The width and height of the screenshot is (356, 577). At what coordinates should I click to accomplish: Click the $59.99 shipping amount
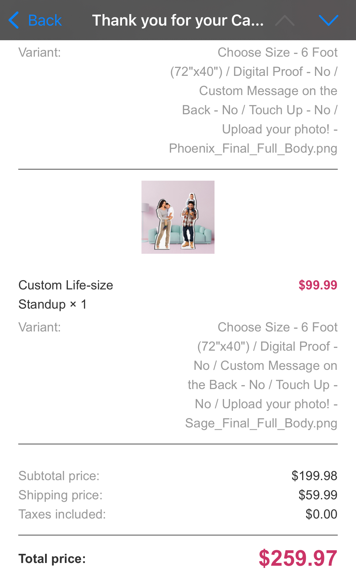tap(318, 495)
